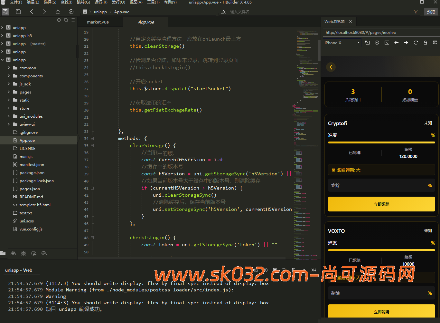
Task: Open browser devtools console icon
Action: [387, 43]
